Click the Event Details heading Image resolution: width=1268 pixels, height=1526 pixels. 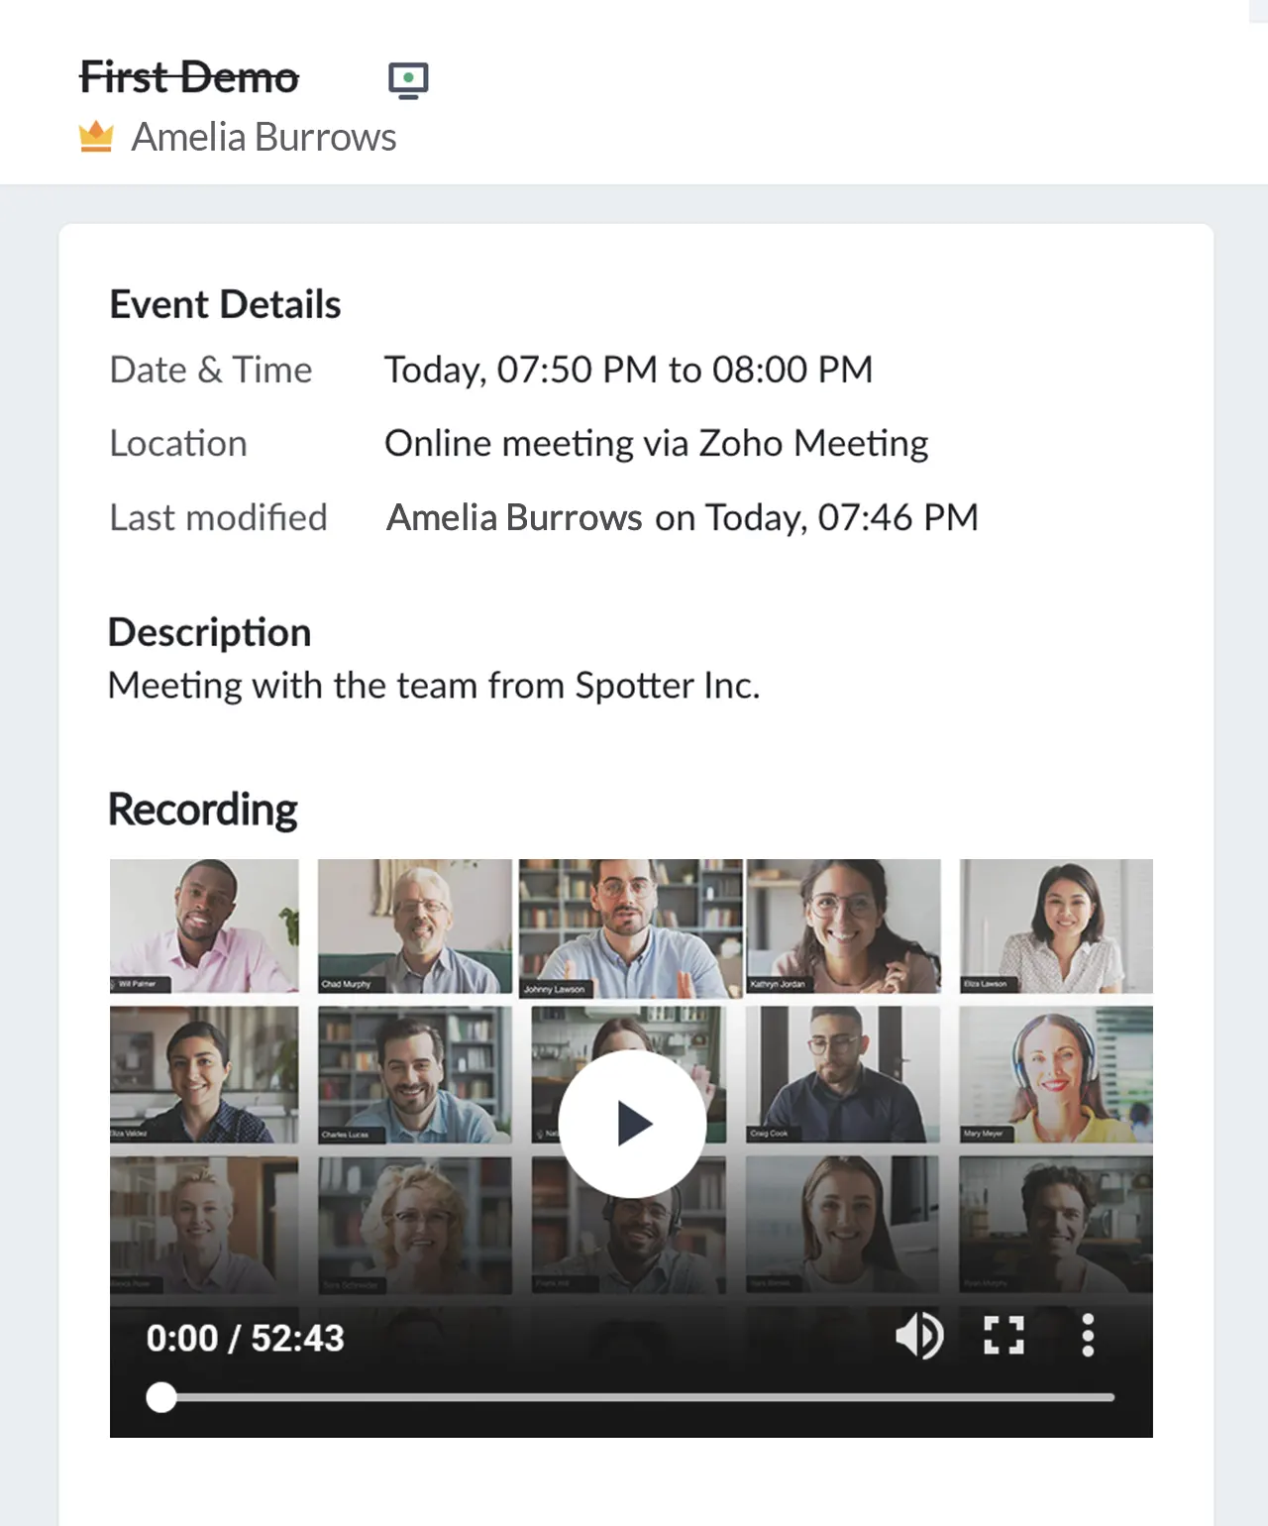(225, 304)
